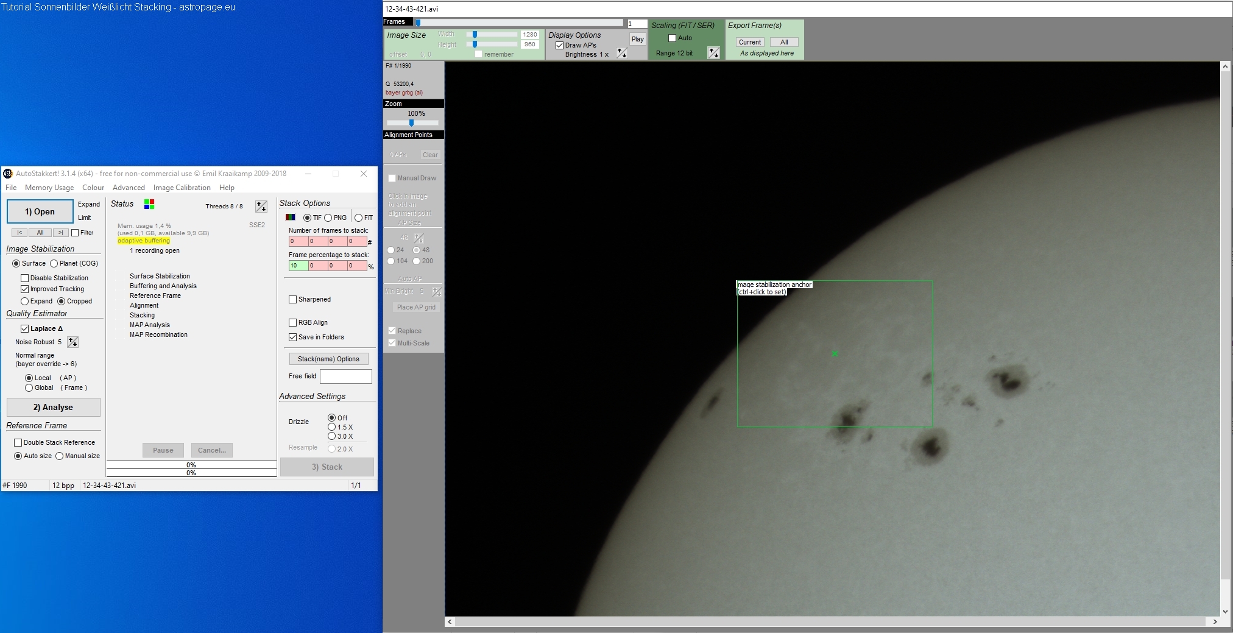Open the Advanced menu
1233x633 pixels.
129,188
